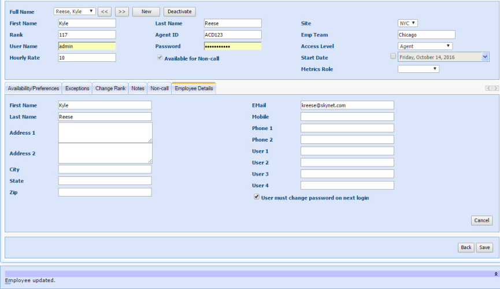Screen dimensions: 500x289
Task: Open the Full Name dropdown
Action: pyautogui.click(x=75, y=12)
